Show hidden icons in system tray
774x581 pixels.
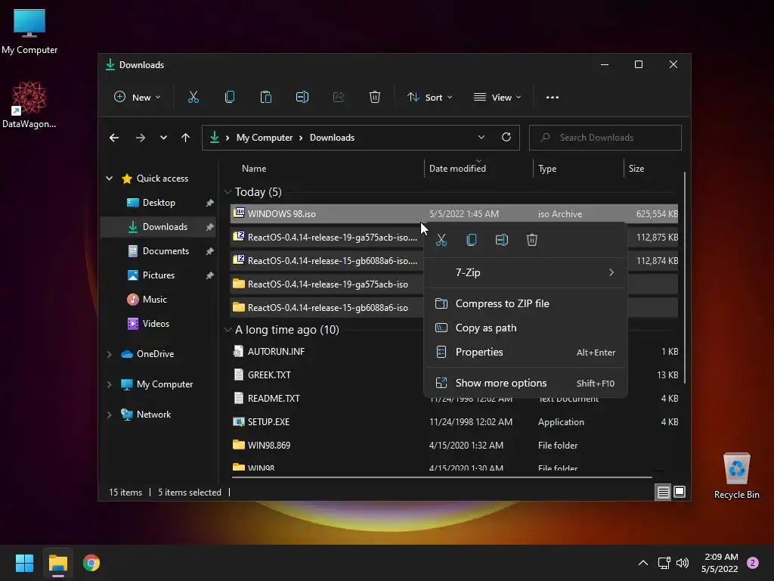(x=643, y=563)
